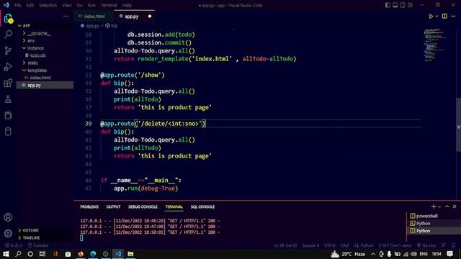461x259 pixels.
Task: Open the Windows Start menu
Action: pyautogui.click(x=6, y=254)
